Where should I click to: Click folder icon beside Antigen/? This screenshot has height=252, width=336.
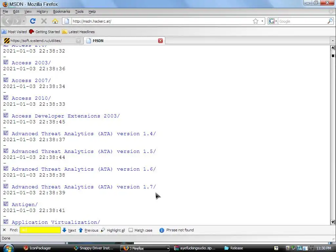6,204
